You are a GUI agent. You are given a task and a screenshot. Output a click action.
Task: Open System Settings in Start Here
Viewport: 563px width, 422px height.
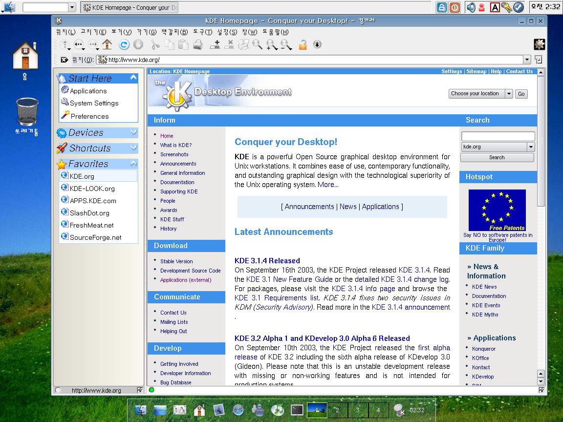[94, 103]
